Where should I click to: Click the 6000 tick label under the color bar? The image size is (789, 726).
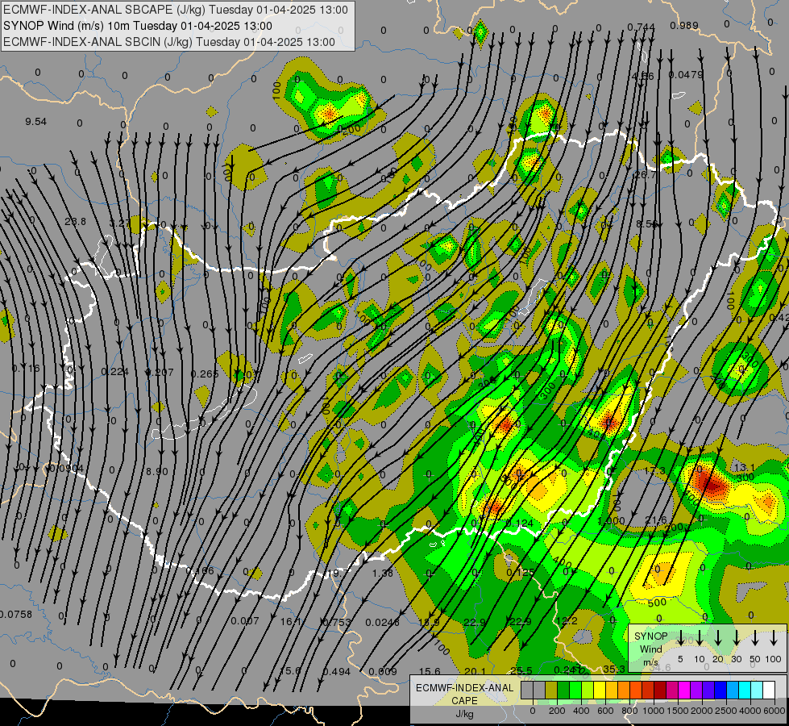[x=774, y=711]
